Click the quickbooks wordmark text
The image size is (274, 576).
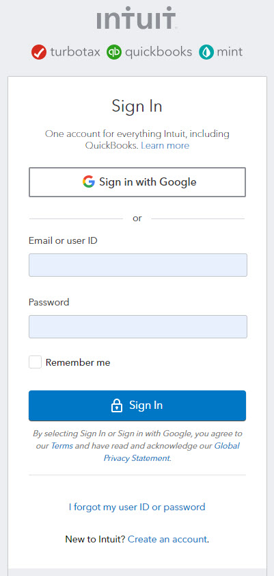(x=159, y=52)
